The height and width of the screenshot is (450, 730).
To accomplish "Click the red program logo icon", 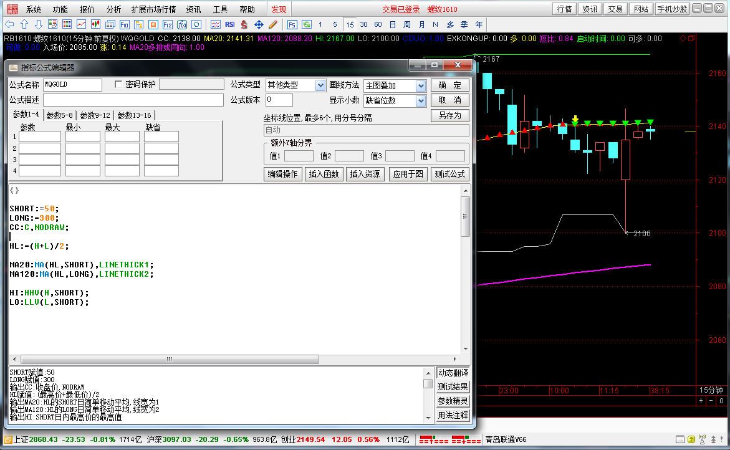I will (x=12, y=9).
